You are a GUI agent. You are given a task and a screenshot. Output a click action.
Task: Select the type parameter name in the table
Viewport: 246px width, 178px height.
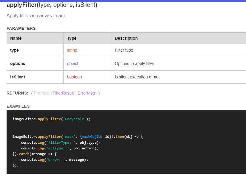pos(14,50)
